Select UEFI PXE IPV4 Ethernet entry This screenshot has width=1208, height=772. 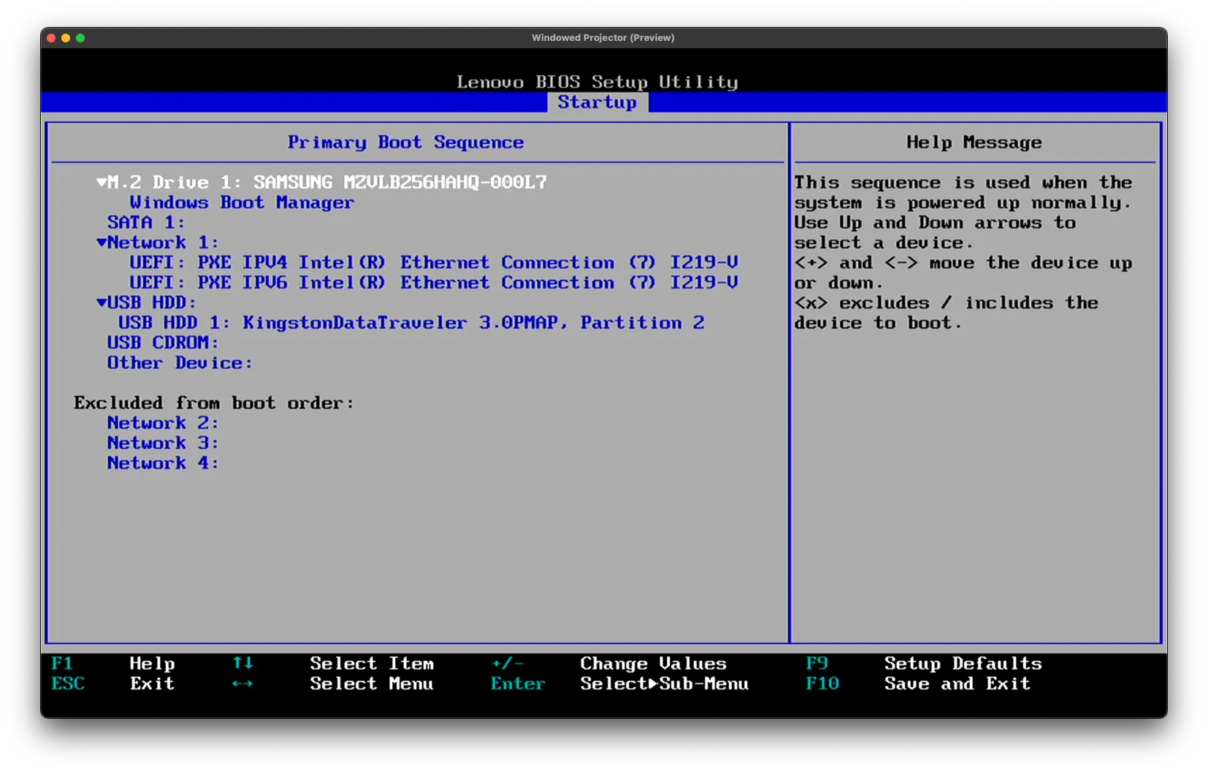tap(434, 262)
